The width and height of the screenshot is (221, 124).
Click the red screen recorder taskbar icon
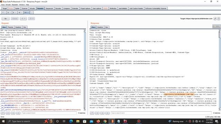pyautogui.click(x=139, y=121)
